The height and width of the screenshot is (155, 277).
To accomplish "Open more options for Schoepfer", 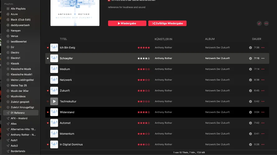I will [263, 58].
